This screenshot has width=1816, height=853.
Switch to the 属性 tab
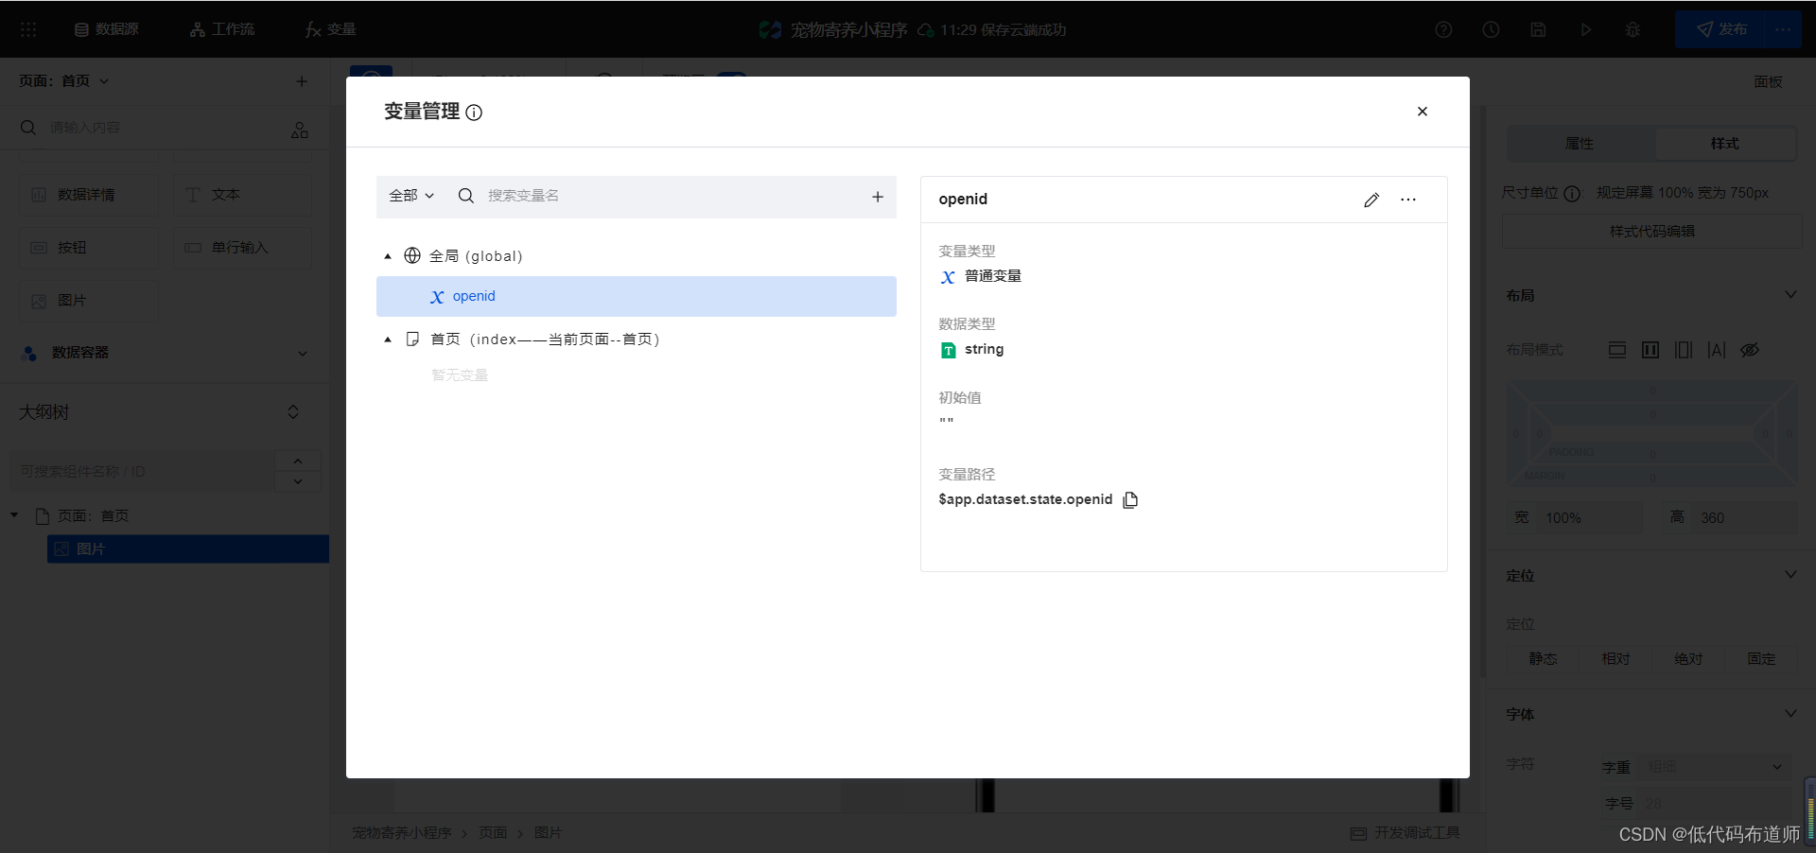pos(1580,144)
